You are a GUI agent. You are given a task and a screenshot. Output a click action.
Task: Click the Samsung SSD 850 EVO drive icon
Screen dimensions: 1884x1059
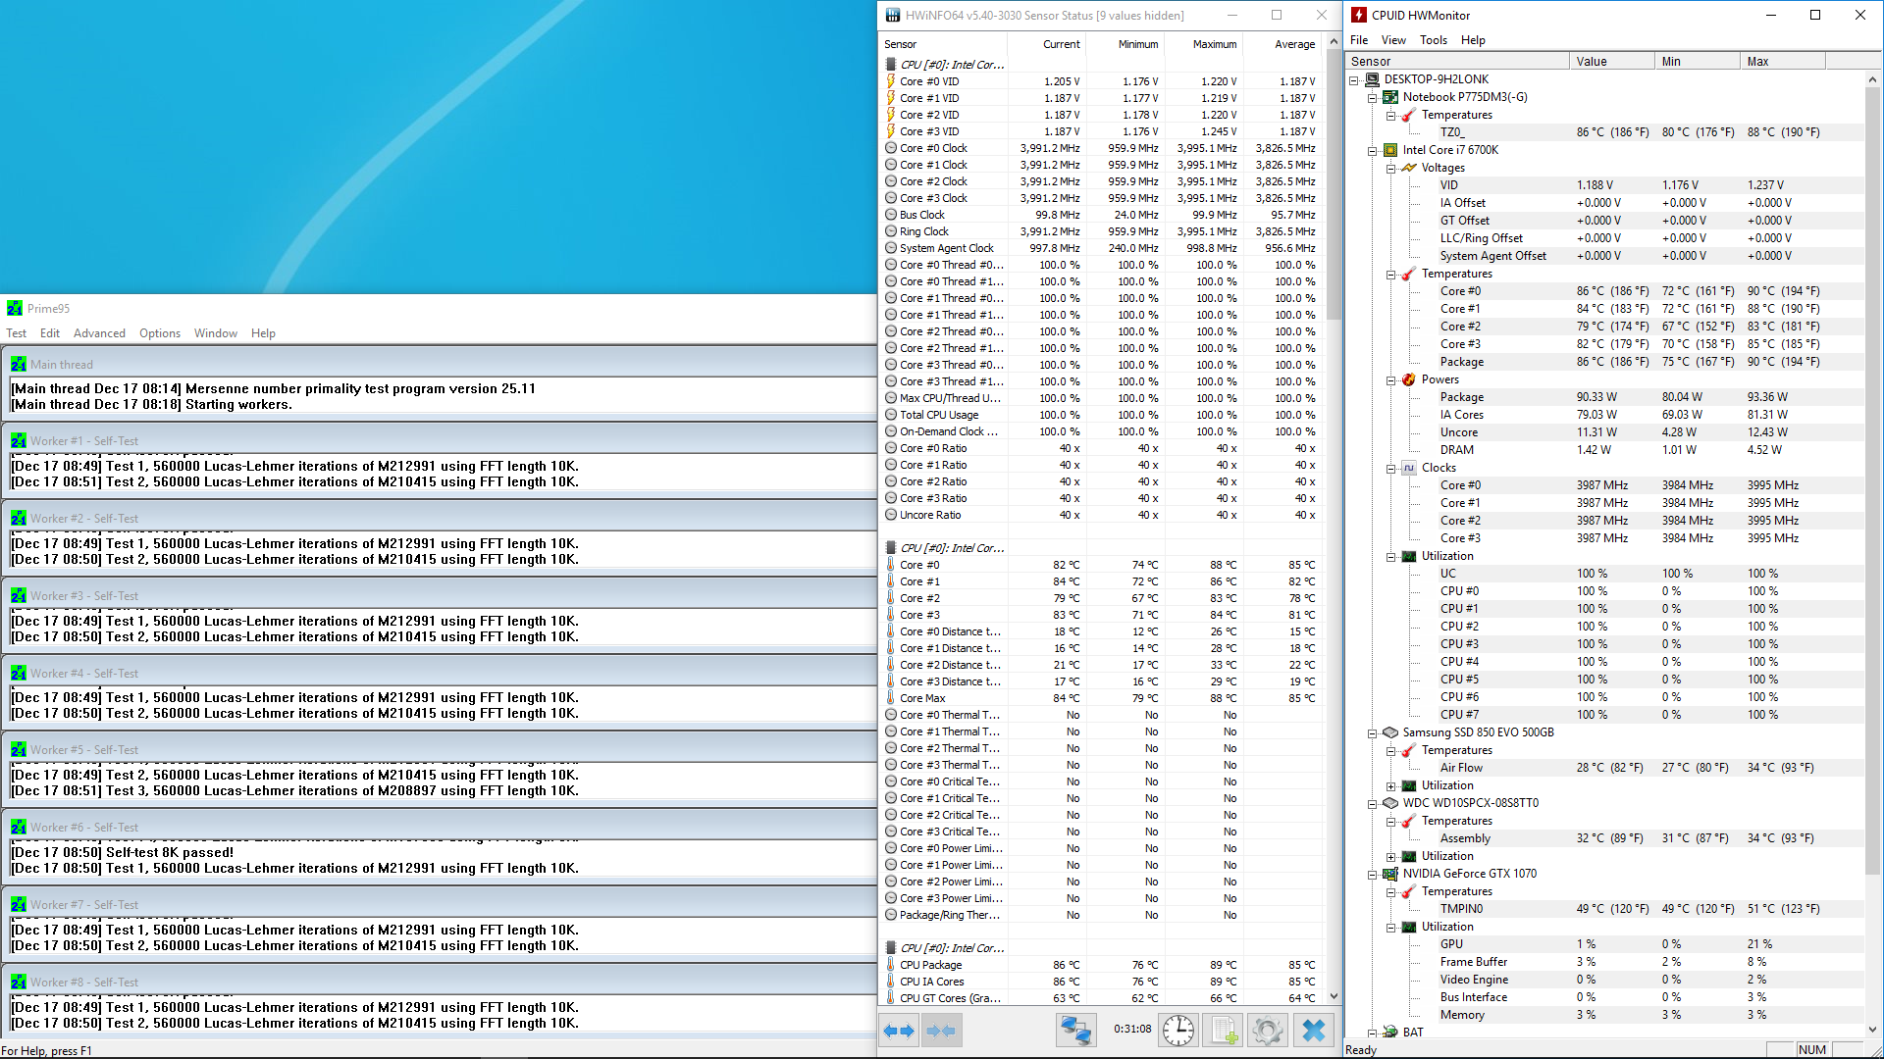1390,732
